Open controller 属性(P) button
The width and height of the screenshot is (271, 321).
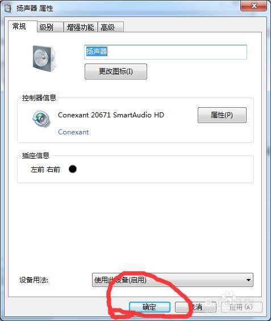pos(222,115)
